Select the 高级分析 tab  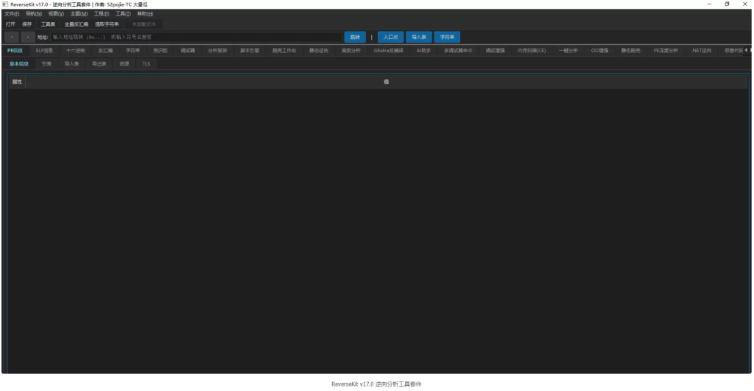[351, 51]
